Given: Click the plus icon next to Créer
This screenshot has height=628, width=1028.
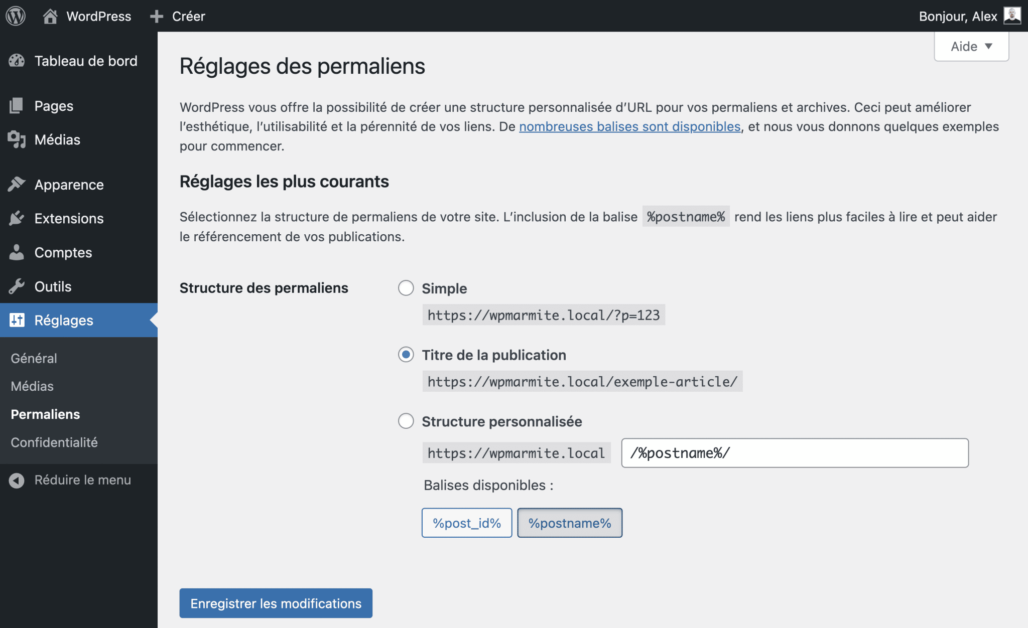Looking at the screenshot, I should pyautogui.click(x=157, y=17).
